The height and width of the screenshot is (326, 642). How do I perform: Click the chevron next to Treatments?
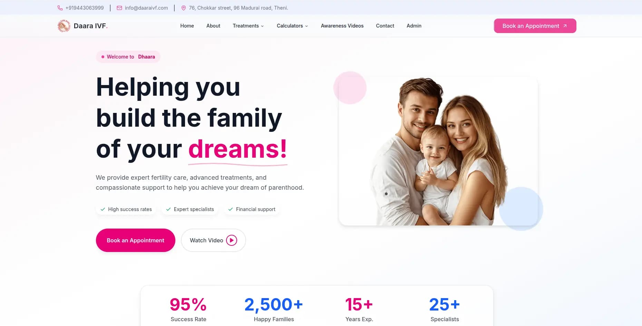coord(262,26)
